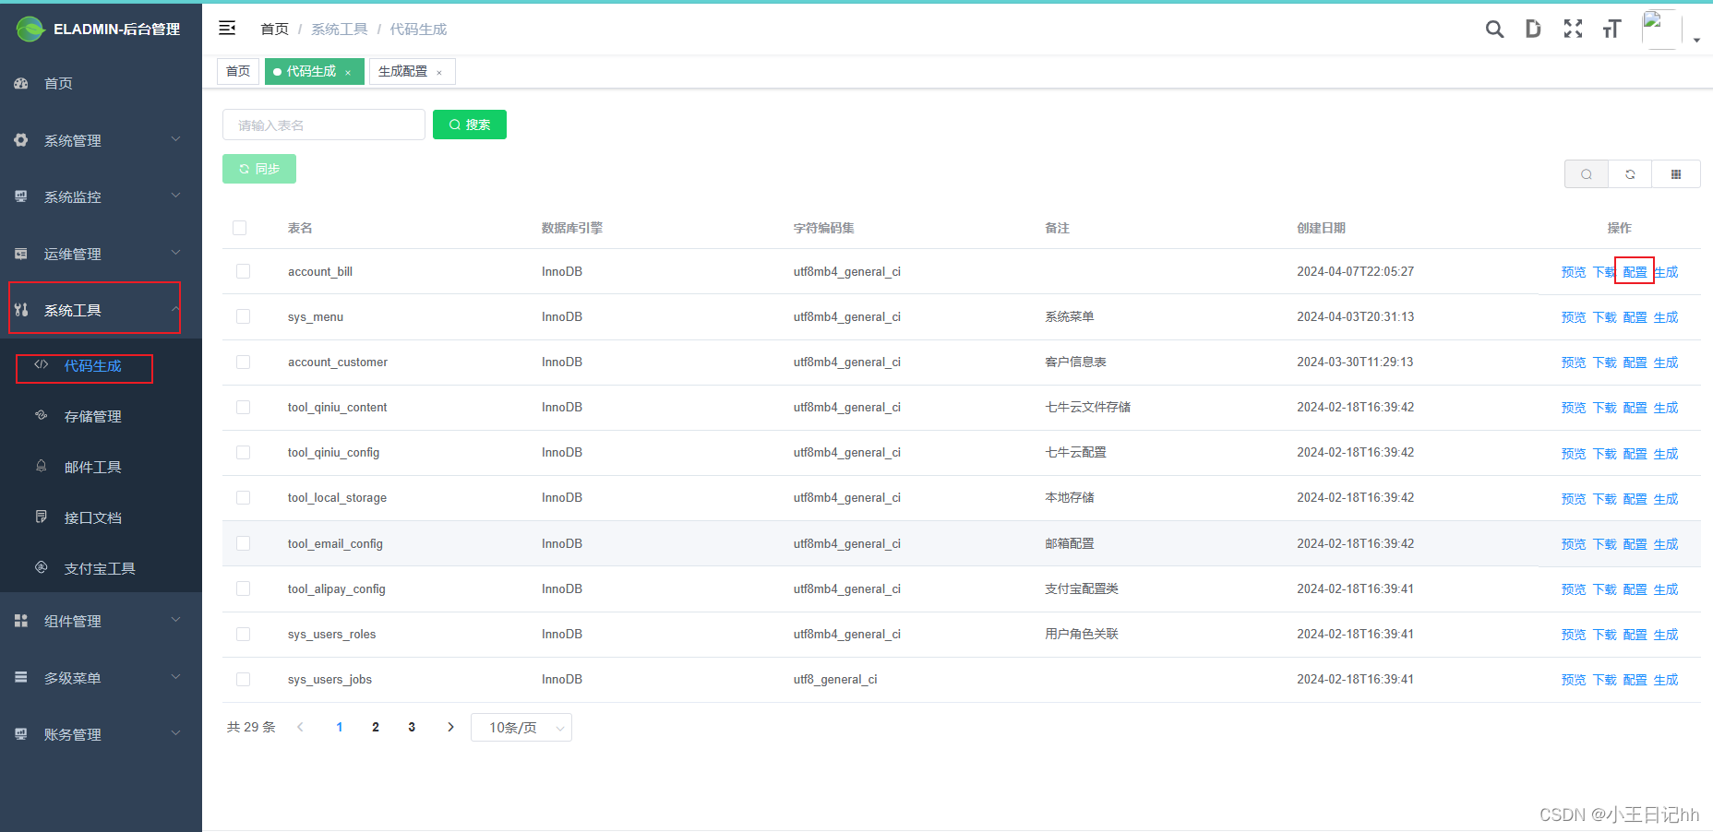Click the 请输入表名 search input field
Viewport: 1713px width, 832px height.
coord(324,125)
